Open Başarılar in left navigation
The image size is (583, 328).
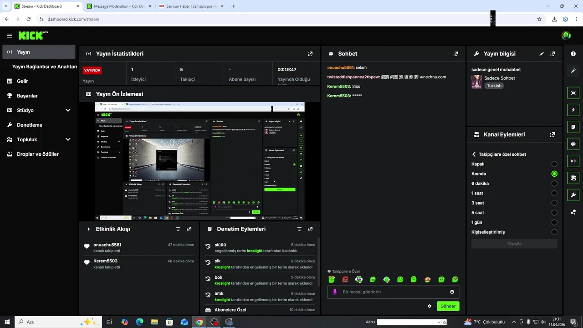pyautogui.click(x=39, y=96)
